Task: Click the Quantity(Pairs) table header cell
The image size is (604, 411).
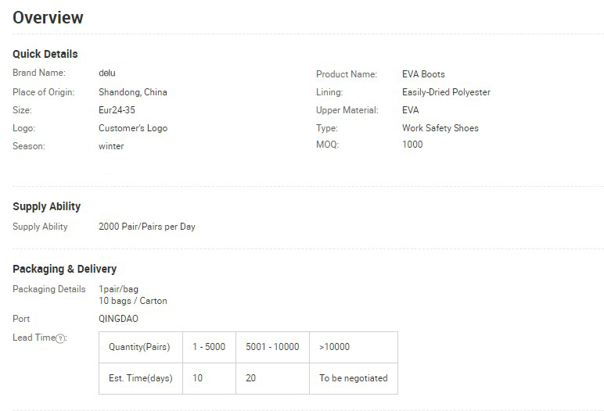Action: (x=141, y=347)
